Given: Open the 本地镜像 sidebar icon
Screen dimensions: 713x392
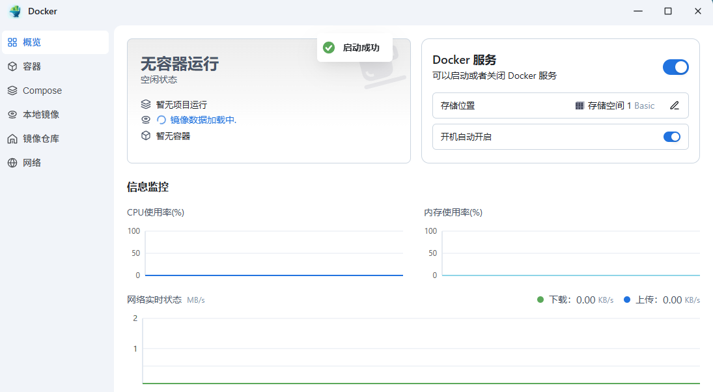Looking at the screenshot, I should 12,114.
